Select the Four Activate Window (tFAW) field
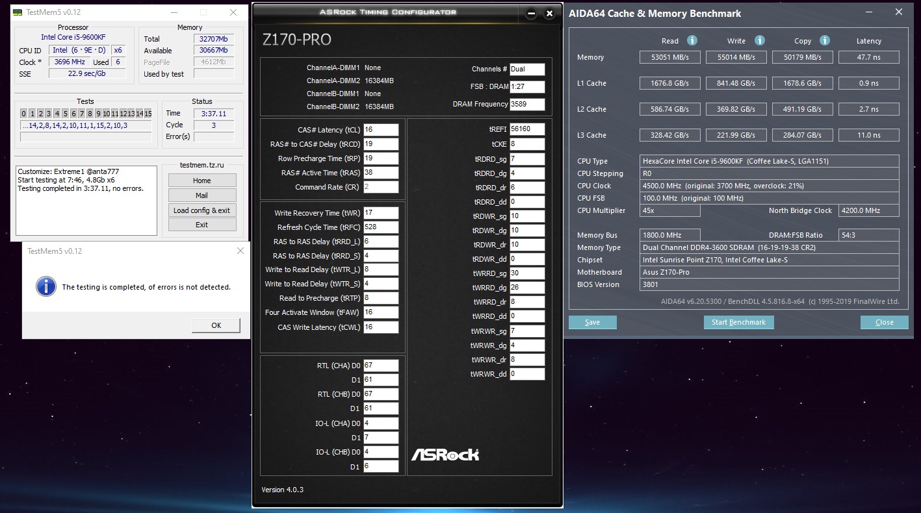This screenshot has height=513, width=921. pos(381,312)
